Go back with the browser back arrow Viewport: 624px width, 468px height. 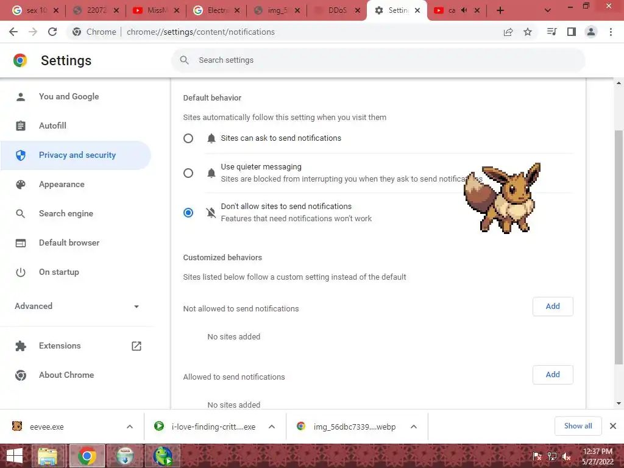coord(13,32)
